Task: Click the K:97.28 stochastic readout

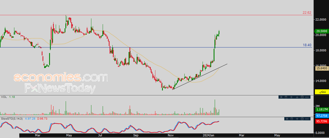Action: (31, 119)
